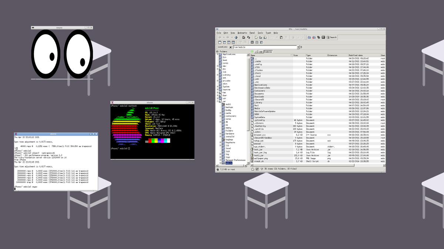Open the Bookmarks menu in Xfe

pos(242,33)
